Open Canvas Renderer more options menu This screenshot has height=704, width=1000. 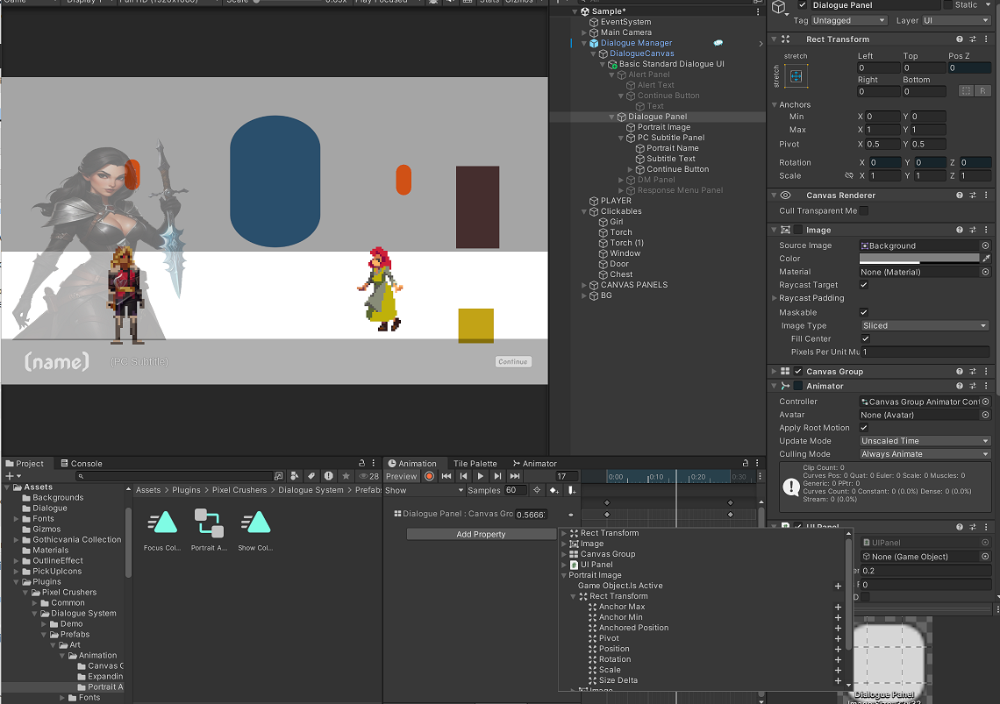tap(986, 196)
